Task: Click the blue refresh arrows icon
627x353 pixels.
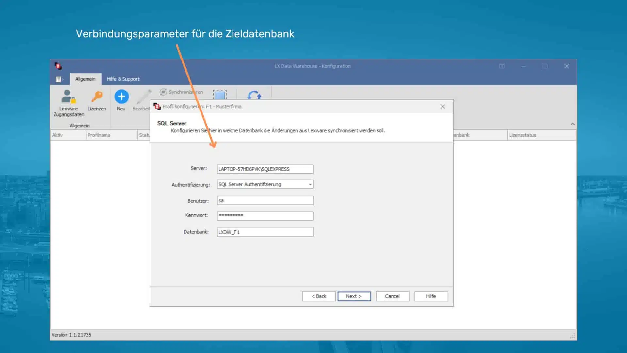Action: (x=254, y=95)
